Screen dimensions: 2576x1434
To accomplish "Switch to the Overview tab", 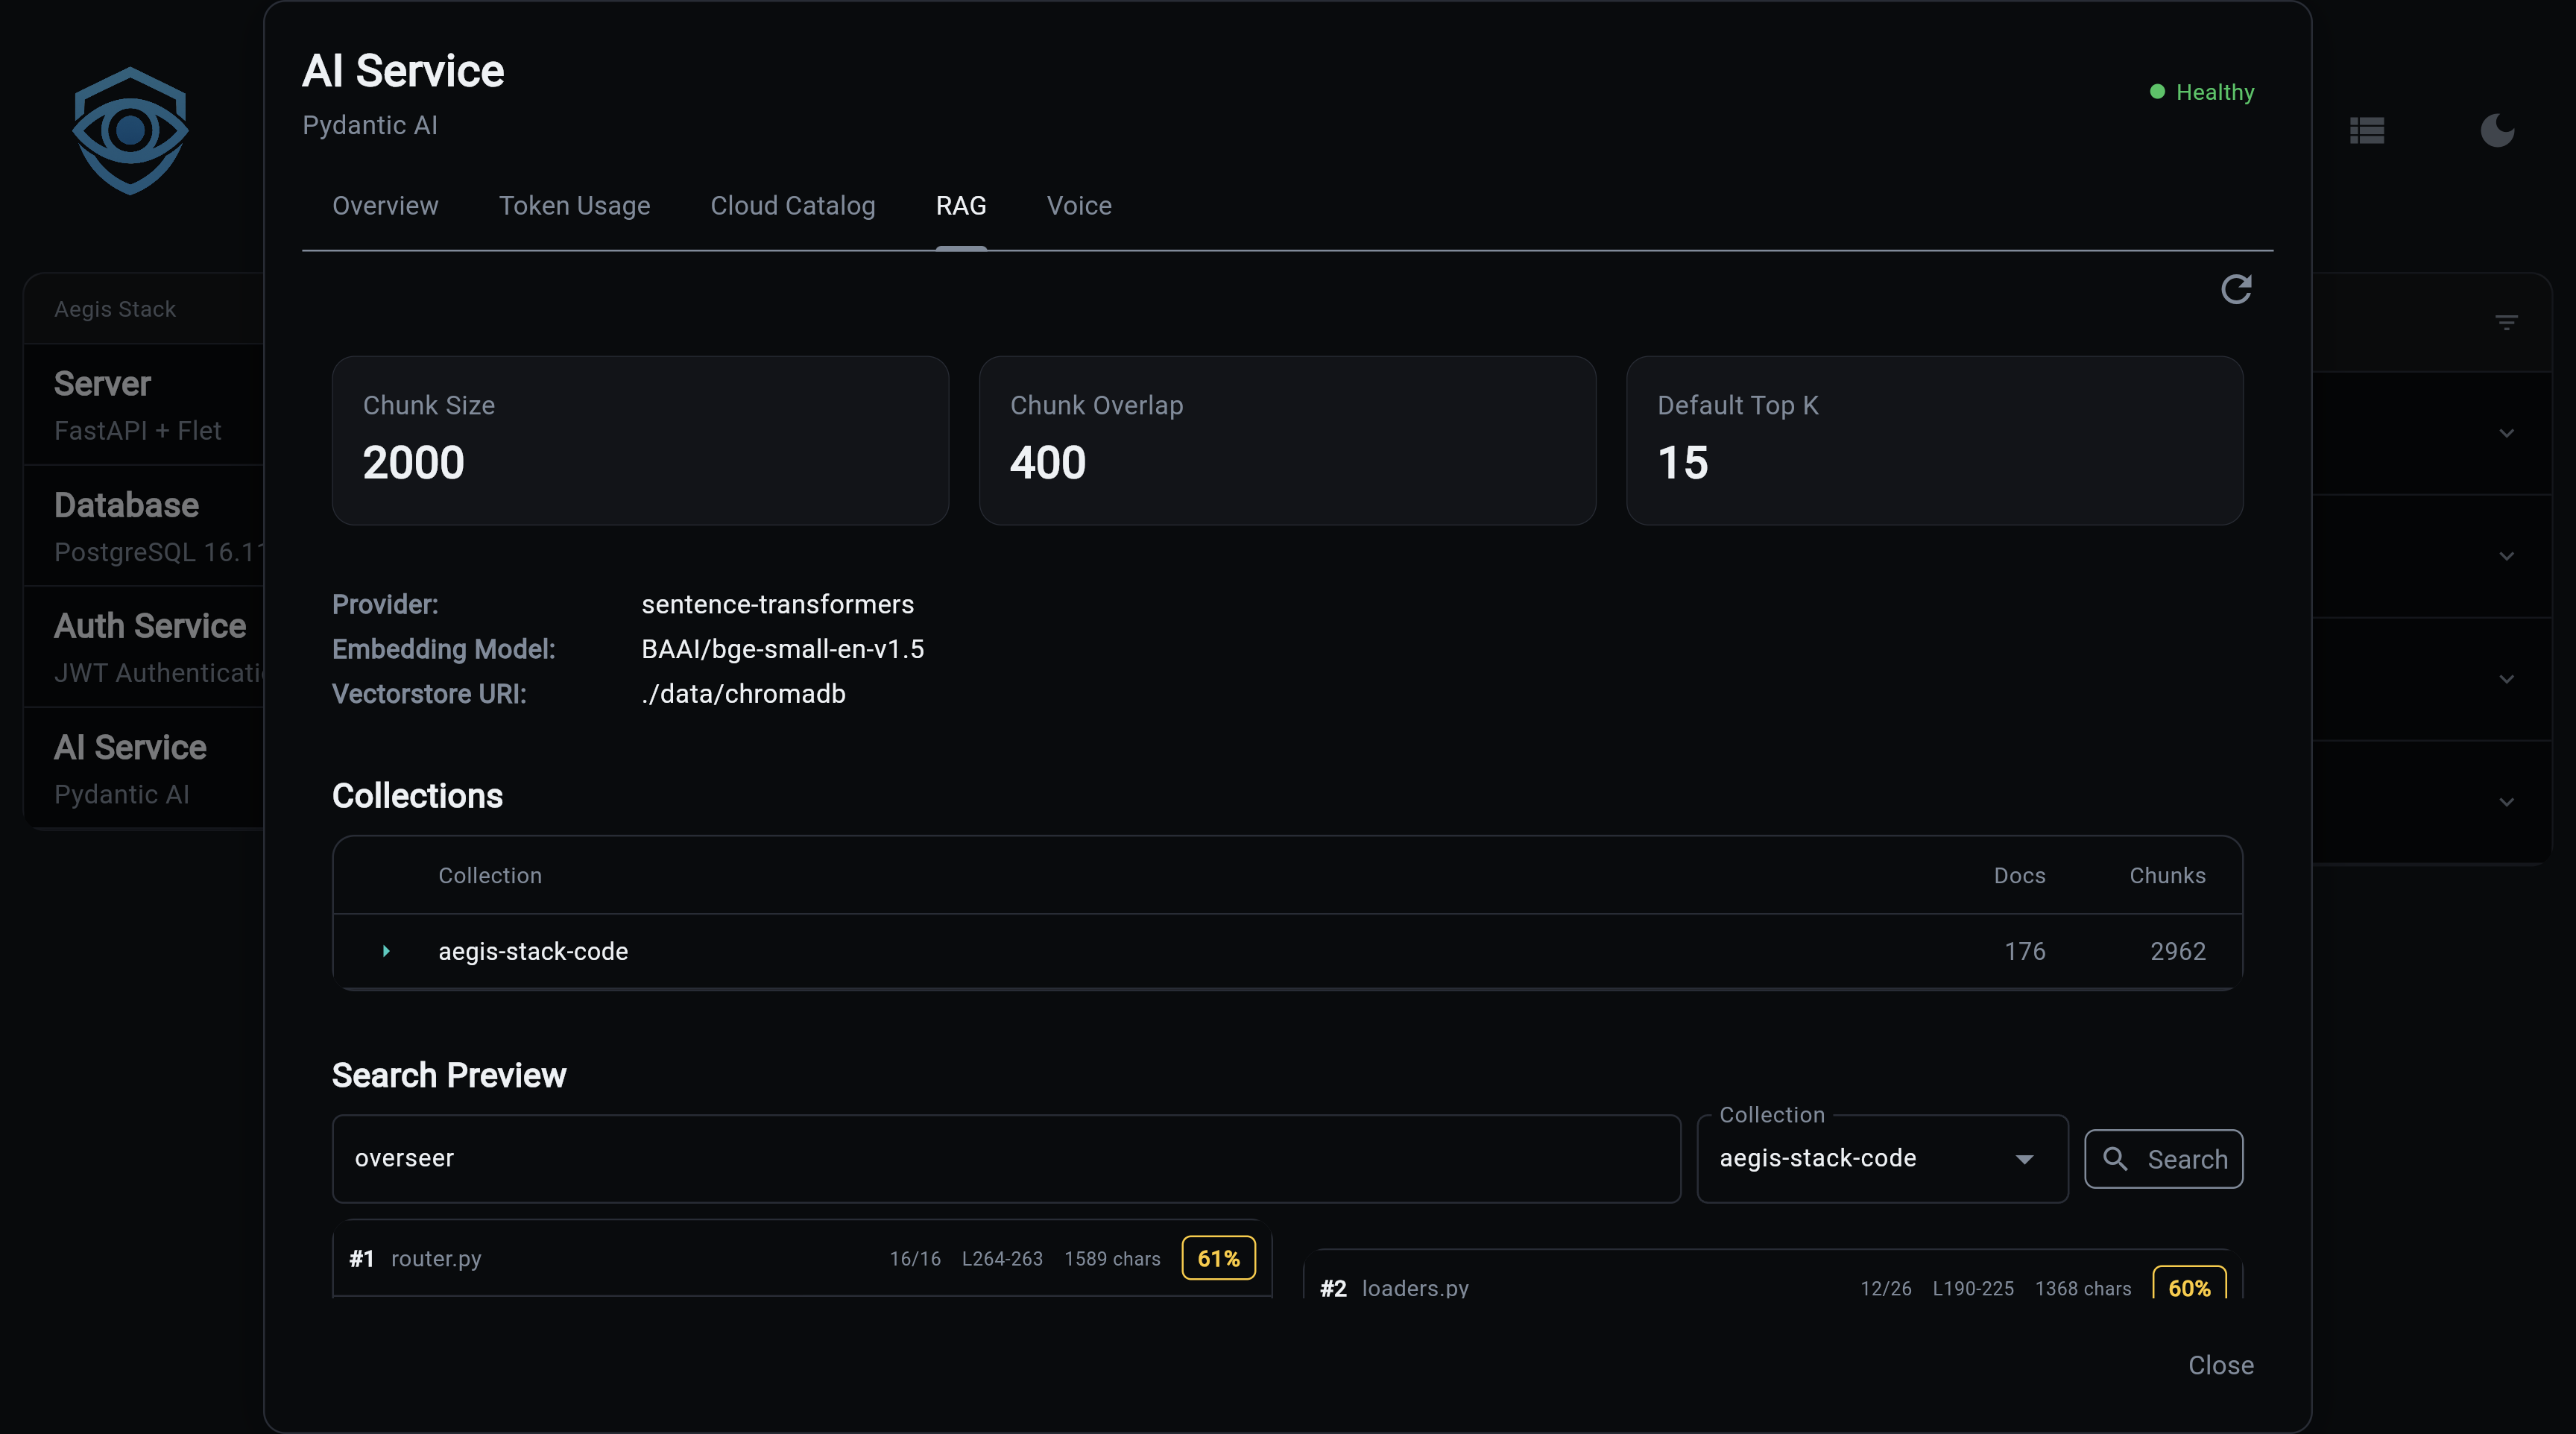I will pyautogui.click(x=385, y=206).
